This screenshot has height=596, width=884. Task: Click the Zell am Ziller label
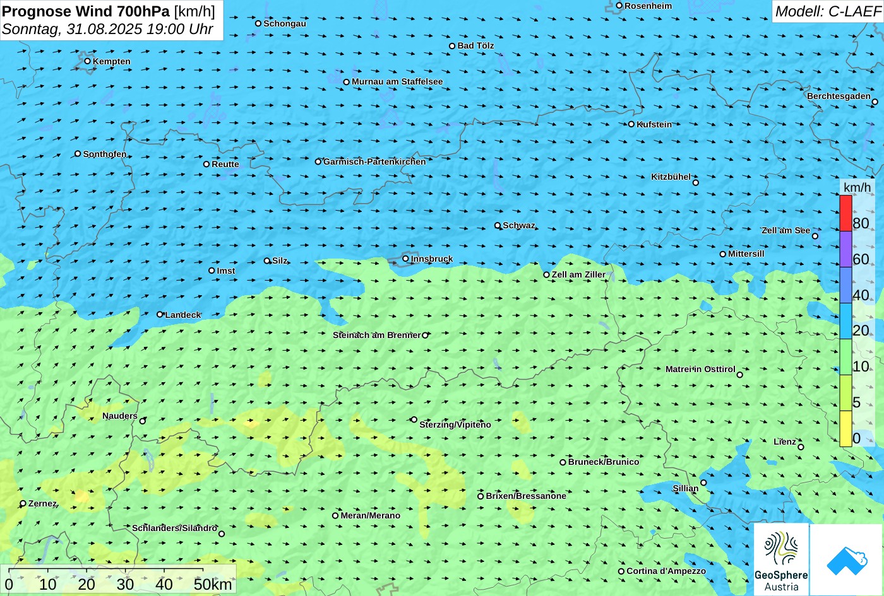click(x=578, y=274)
